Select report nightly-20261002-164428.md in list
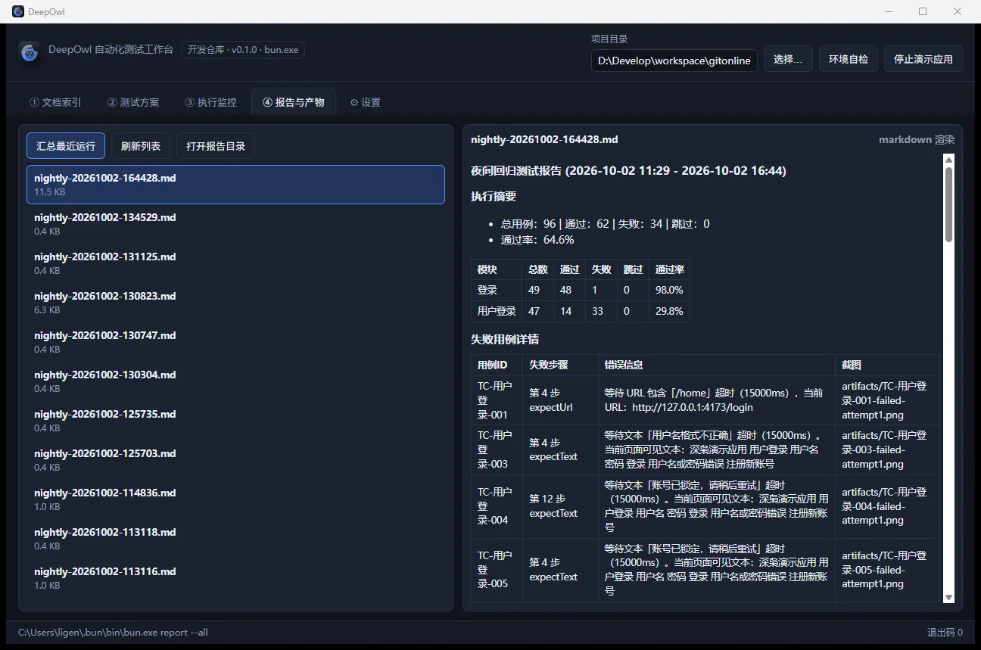Viewport: 981px width, 650px height. tap(235, 185)
